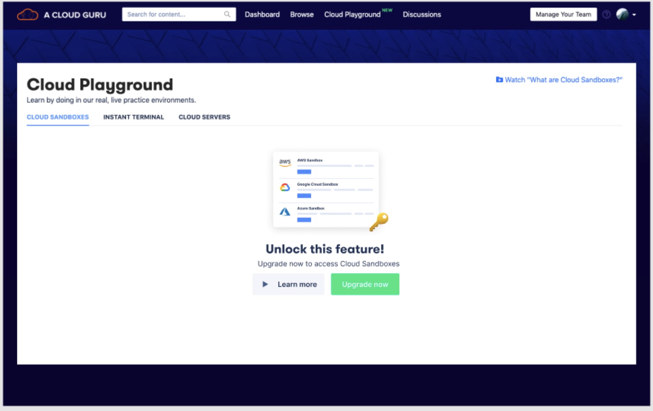Open the help question mark icon

(607, 14)
